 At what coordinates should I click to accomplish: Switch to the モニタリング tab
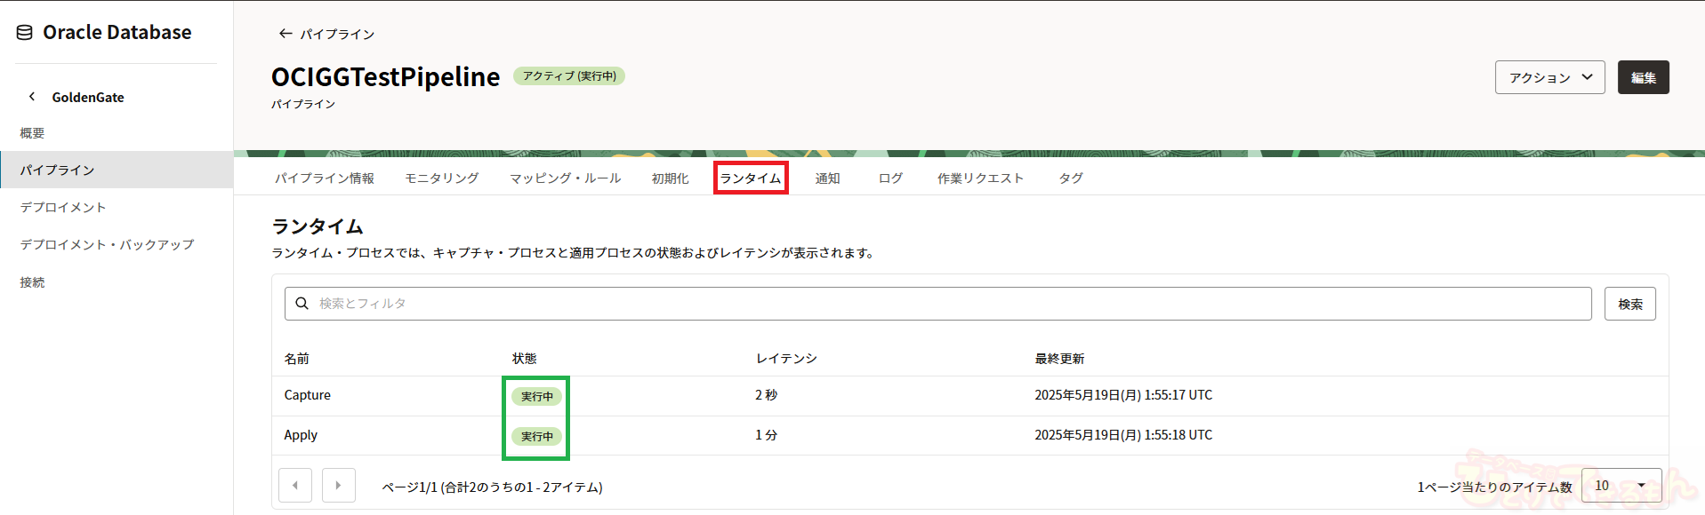tap(442, 178)
